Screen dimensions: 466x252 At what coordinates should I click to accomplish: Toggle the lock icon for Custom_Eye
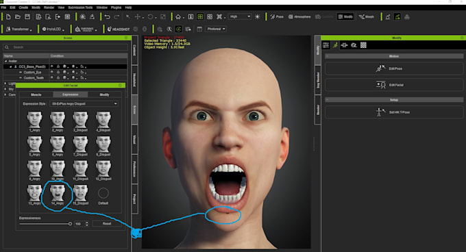(x=58, y=72)
